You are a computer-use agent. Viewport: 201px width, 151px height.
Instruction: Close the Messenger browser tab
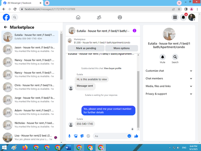pos(41,3)
